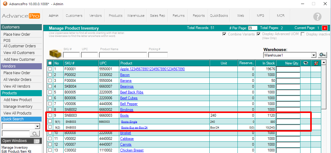This screenshot has height=153, width=331.
Task: Click the Product Name filter field
Action: click(123, 55)
